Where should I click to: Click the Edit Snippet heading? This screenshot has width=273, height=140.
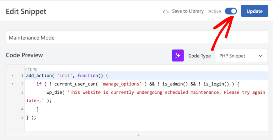point(26,11)
